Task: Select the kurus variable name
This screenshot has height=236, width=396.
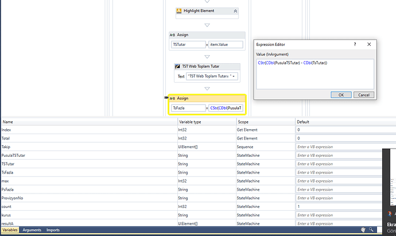Action: [6, 215]
